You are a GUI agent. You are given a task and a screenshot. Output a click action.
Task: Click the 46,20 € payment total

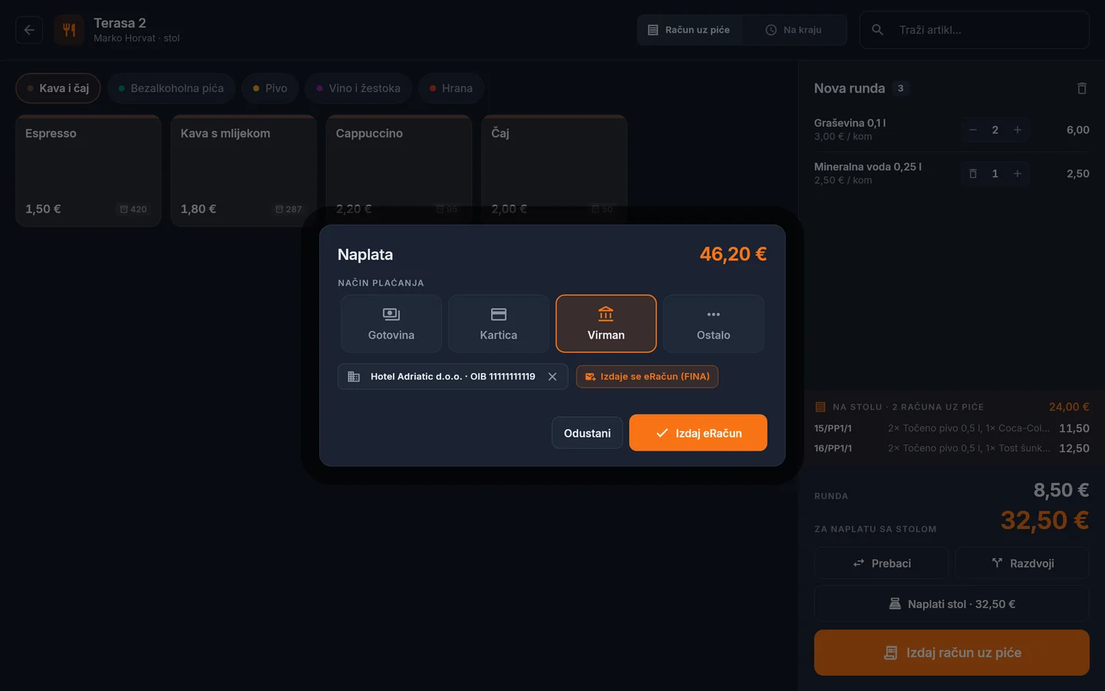(x=733, y=254)
